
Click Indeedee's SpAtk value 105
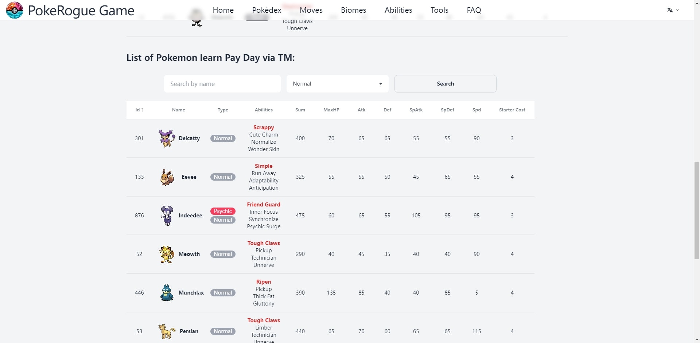click(x=416, y=216)
